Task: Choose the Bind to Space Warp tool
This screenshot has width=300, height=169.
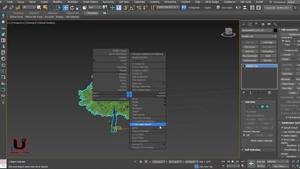Action: click(18, 8)
